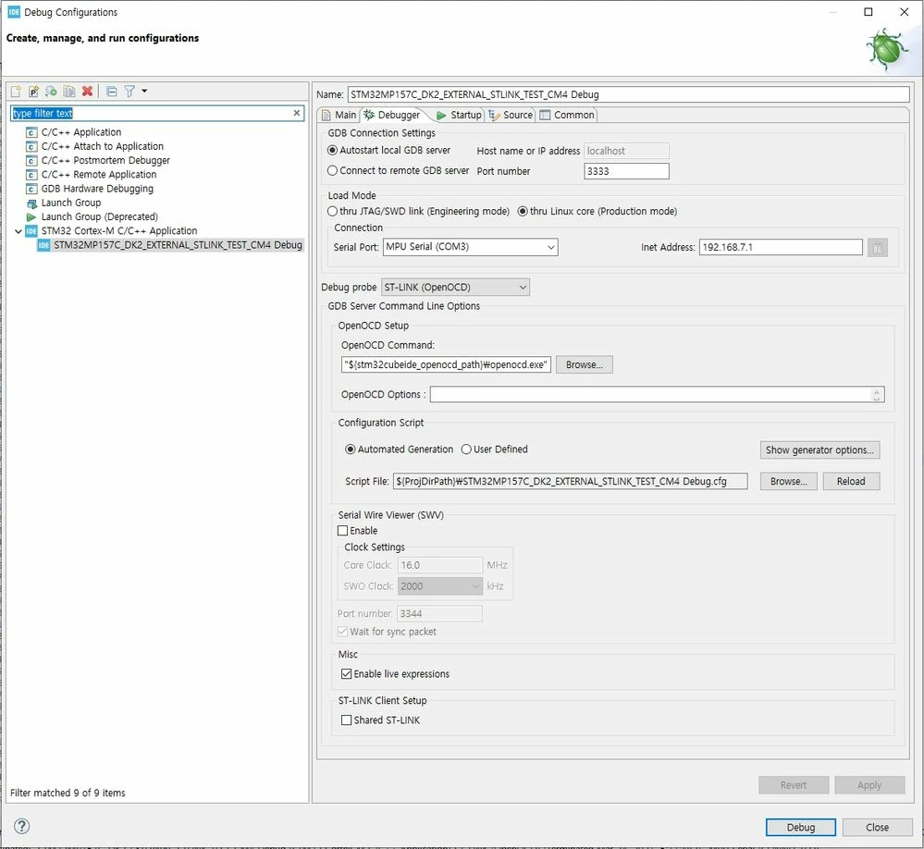Switch to the Startup tab
924x849 pixels.
click(x=459, y=116)
